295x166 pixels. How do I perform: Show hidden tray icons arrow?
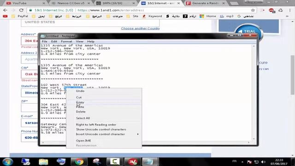point(242,162)
